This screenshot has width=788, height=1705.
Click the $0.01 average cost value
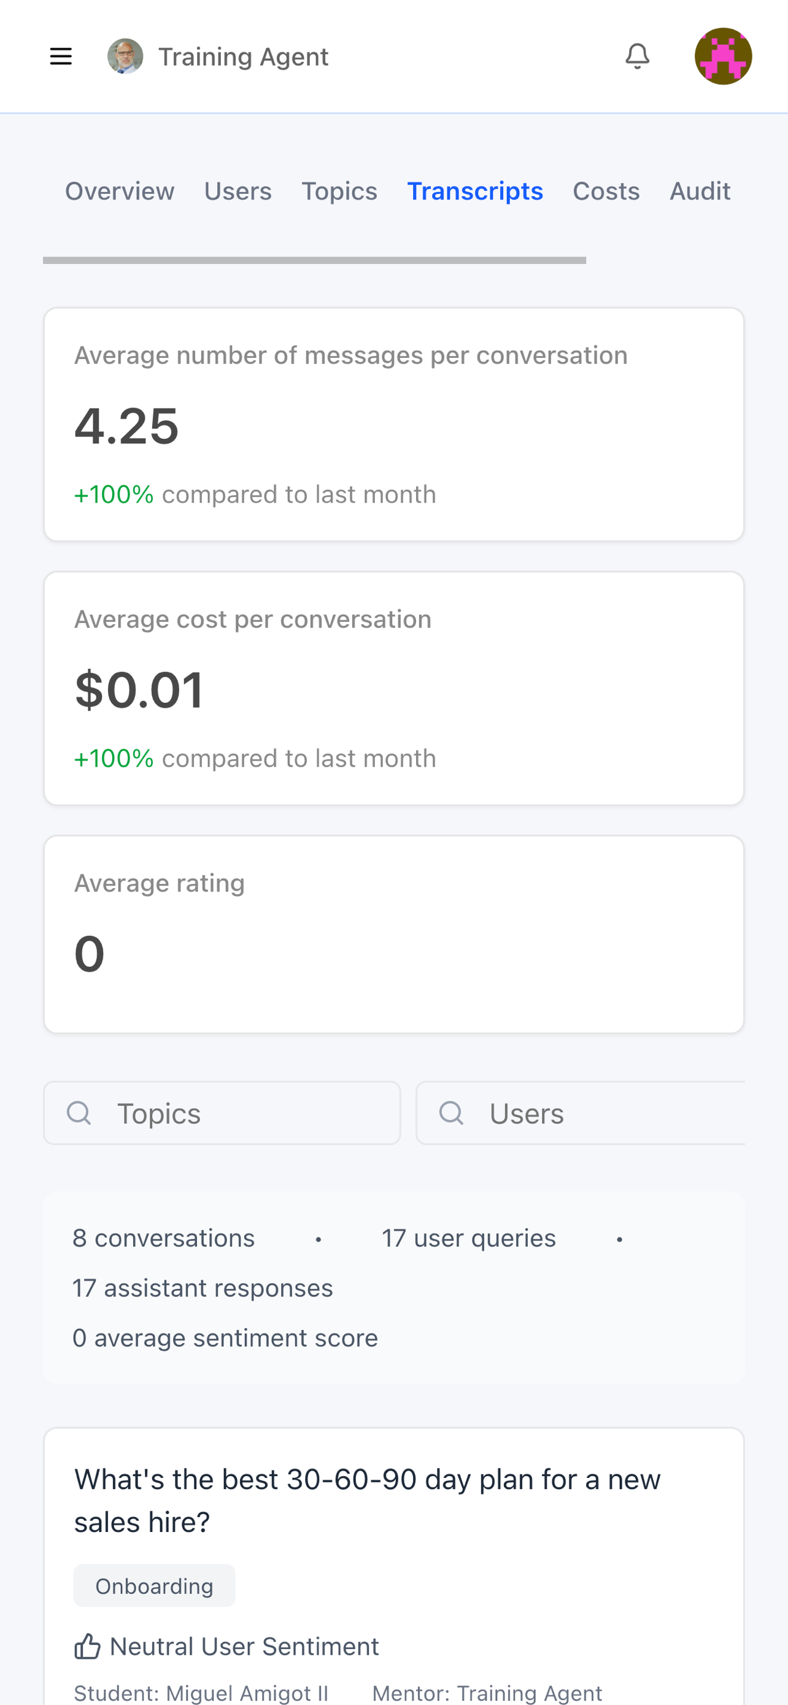139,690
